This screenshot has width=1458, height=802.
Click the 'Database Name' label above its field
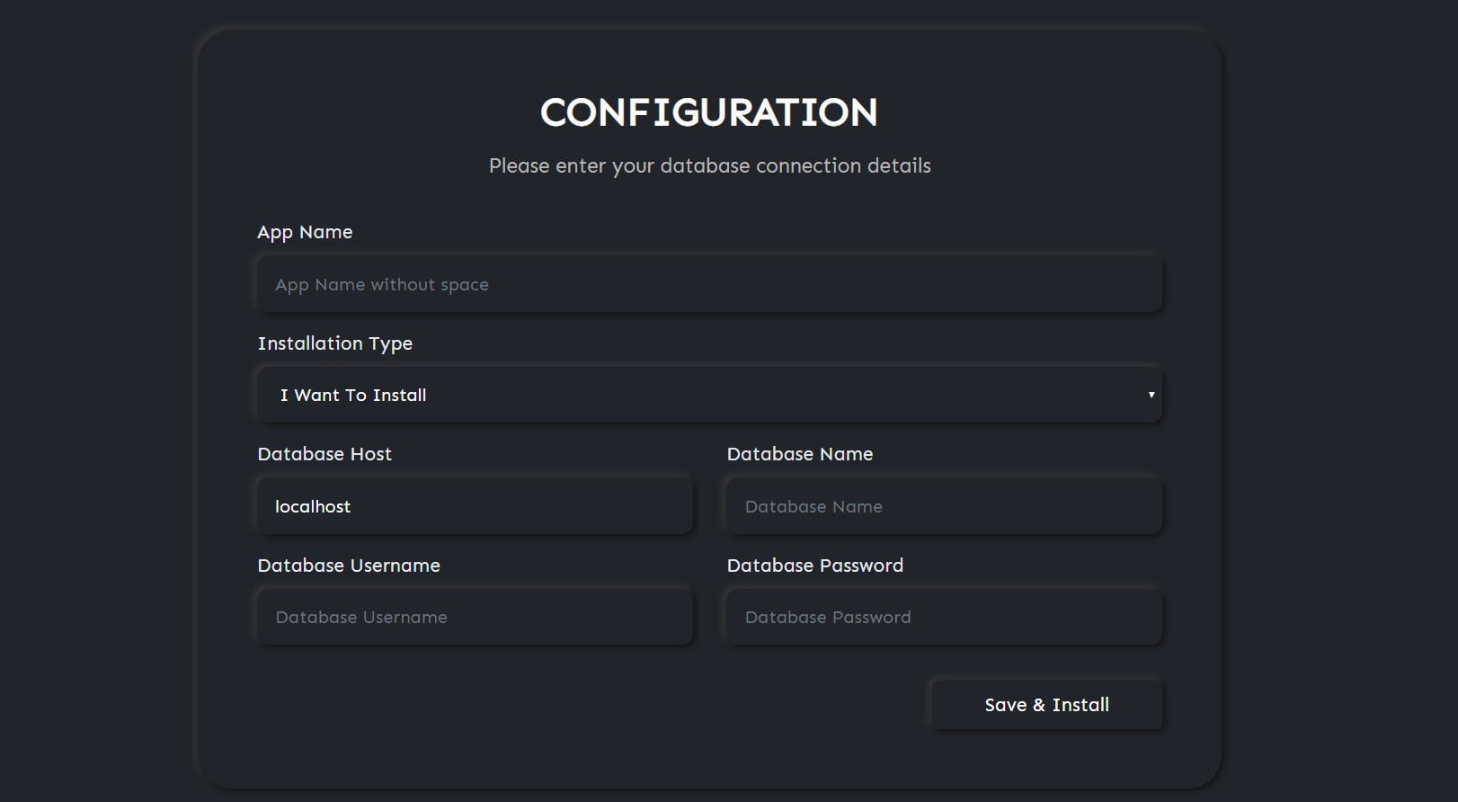800,454
